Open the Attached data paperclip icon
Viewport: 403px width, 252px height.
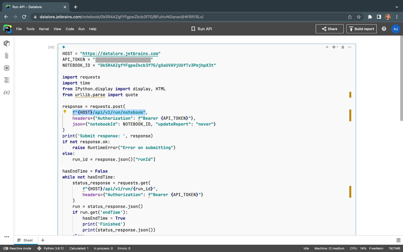coord(7,56)
